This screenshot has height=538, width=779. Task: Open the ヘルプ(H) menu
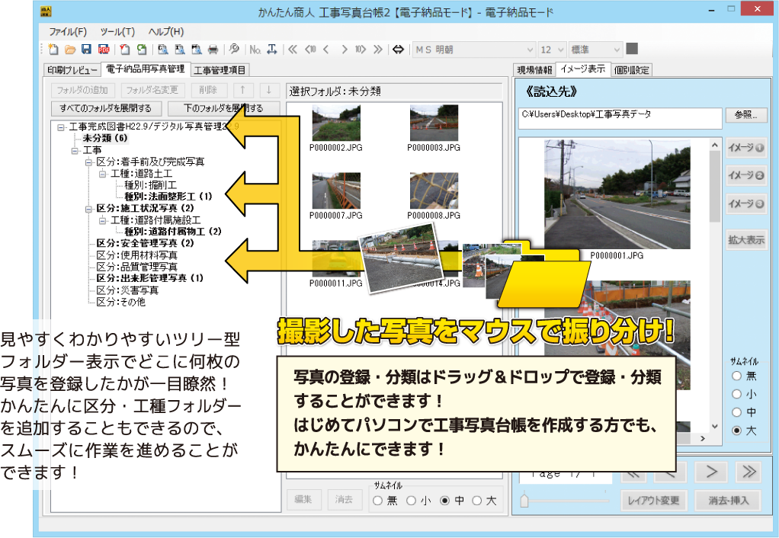pyautogui.click(x=166, y=32)
